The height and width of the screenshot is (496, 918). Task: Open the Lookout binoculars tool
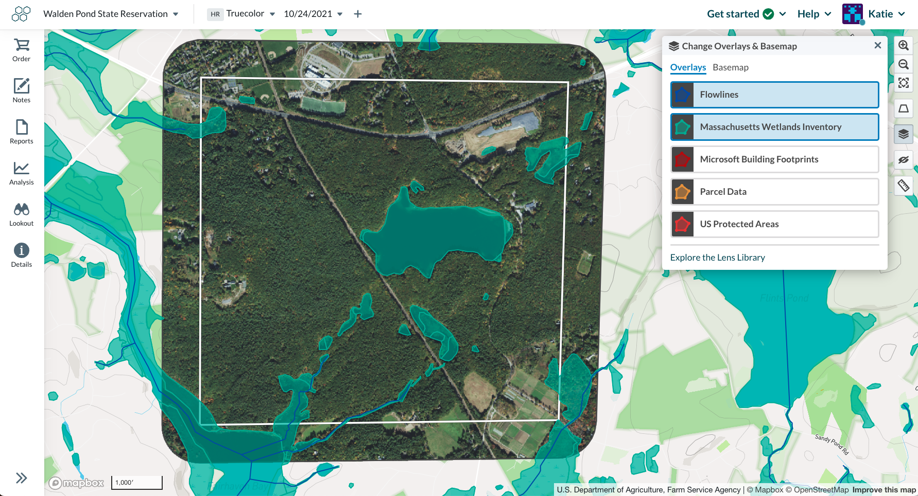pos(21,214)
